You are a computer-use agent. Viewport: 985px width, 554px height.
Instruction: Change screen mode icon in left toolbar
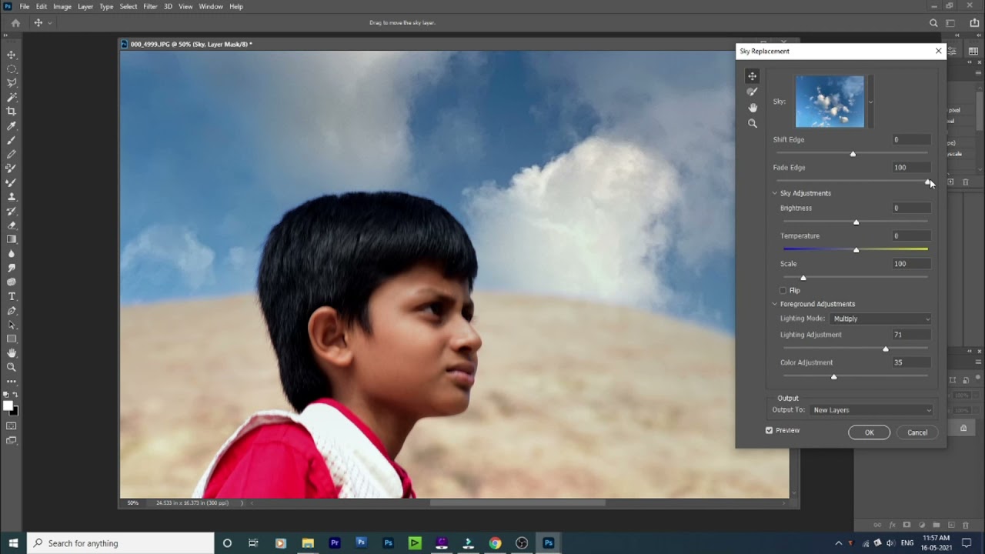click(x=12, y=440)
